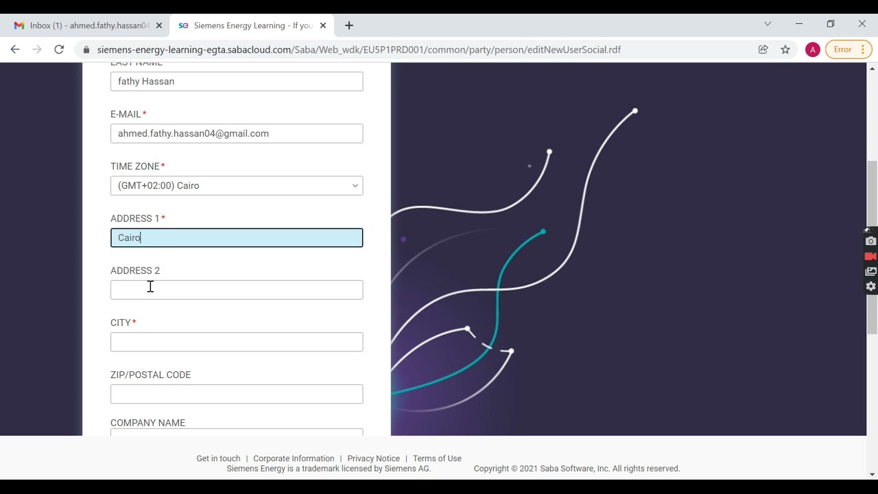Open the Corporate Information link
The height and width of the screenshot is (494, 878).
point(294,458)
